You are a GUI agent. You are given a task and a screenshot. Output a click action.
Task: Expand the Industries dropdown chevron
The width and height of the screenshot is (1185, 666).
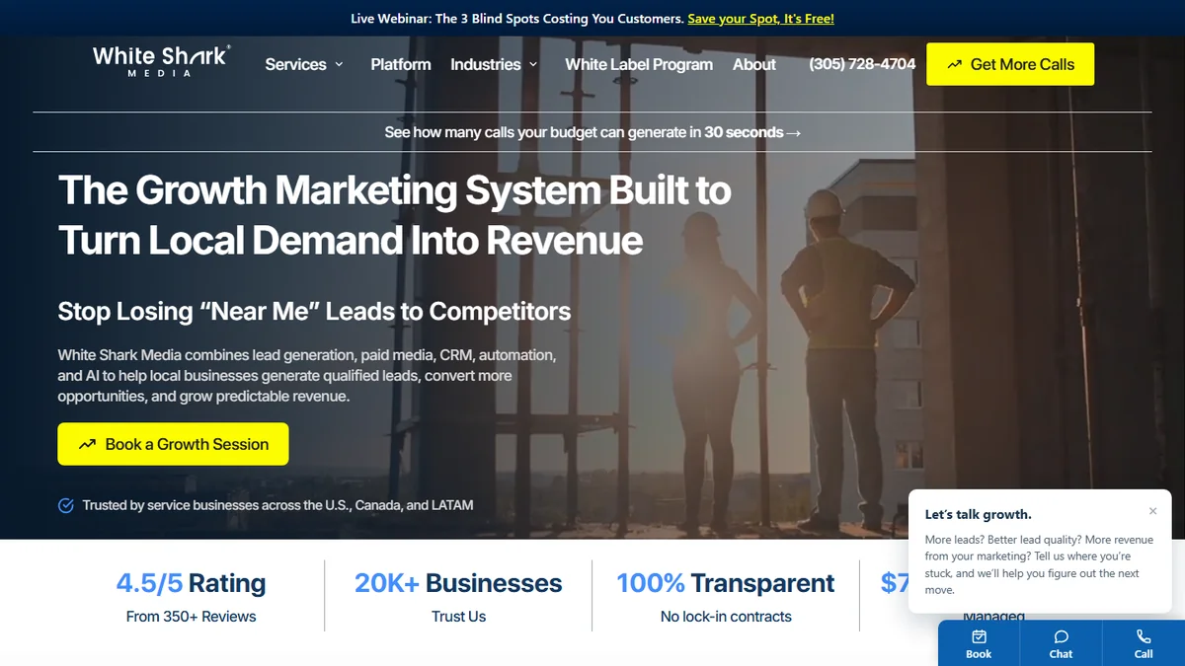tap(533, 64)
